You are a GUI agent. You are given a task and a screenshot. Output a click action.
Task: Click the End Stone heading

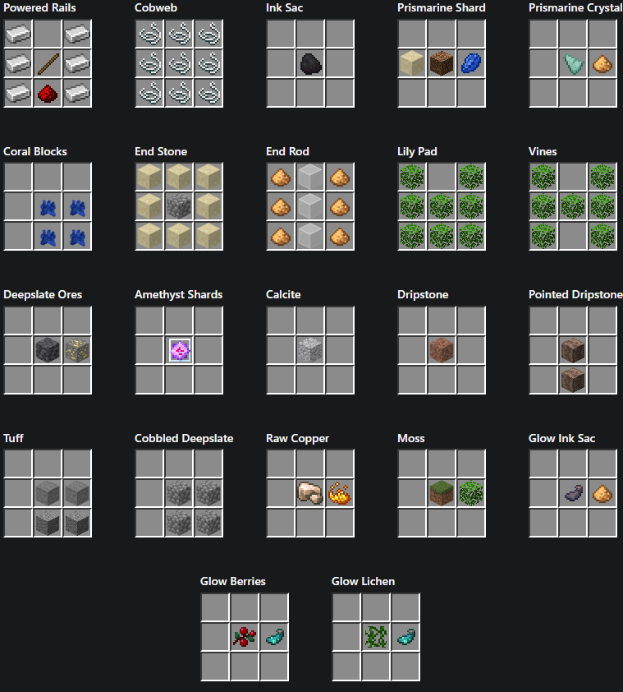pyautogui.click(x=161, y=151)
